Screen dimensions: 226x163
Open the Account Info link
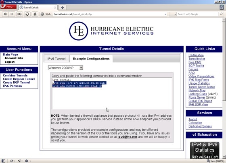(x=14, y=58)
